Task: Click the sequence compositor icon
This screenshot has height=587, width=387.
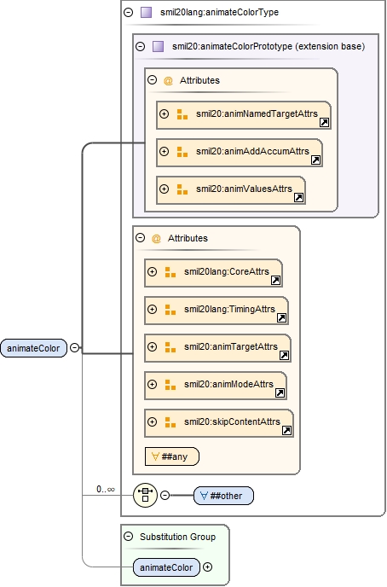Action: pos(146,495)
